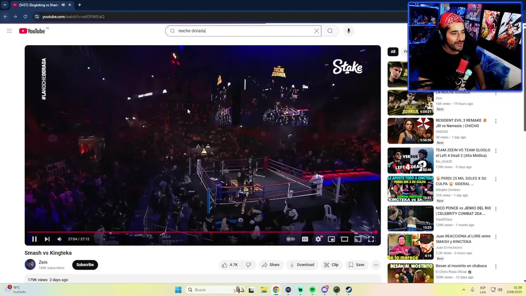Subscribe to Zein channel

coord(85,265)
